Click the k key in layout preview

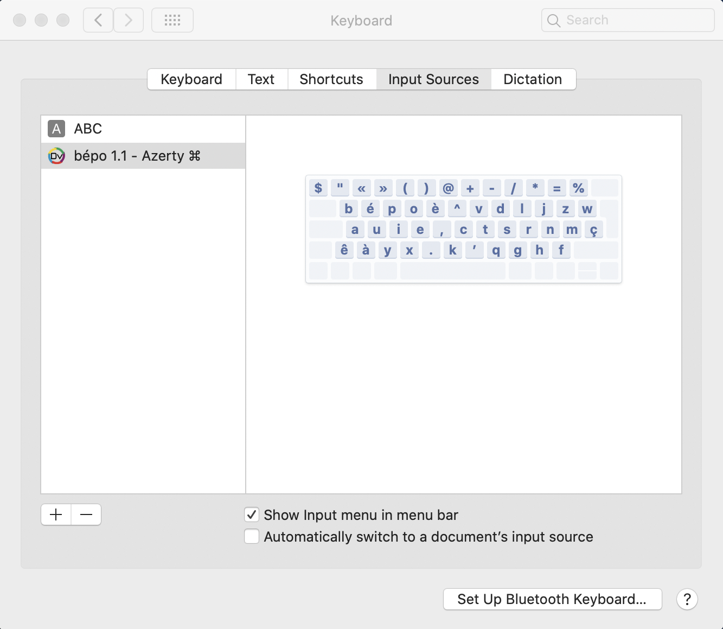[453, 250]
